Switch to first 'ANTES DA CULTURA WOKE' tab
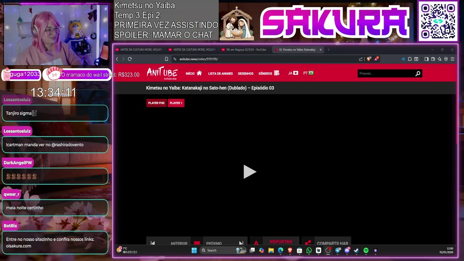 pos(139,50)
